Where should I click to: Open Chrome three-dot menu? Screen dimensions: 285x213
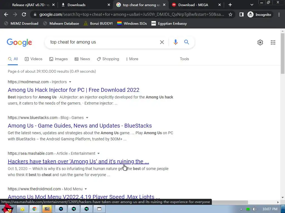click(279, 14)
